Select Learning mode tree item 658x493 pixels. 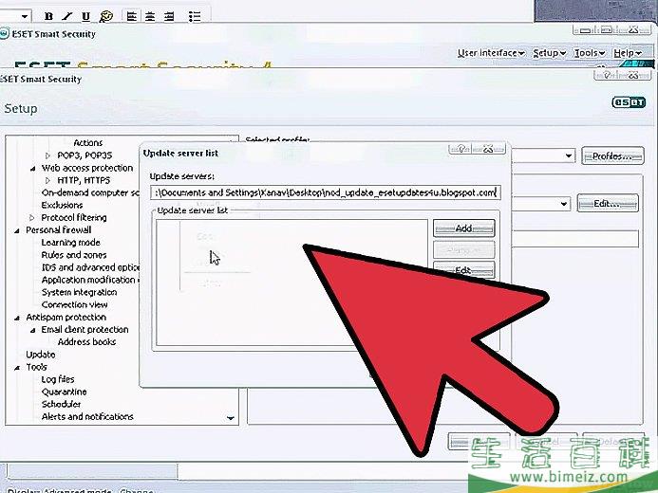click(70, 243)
